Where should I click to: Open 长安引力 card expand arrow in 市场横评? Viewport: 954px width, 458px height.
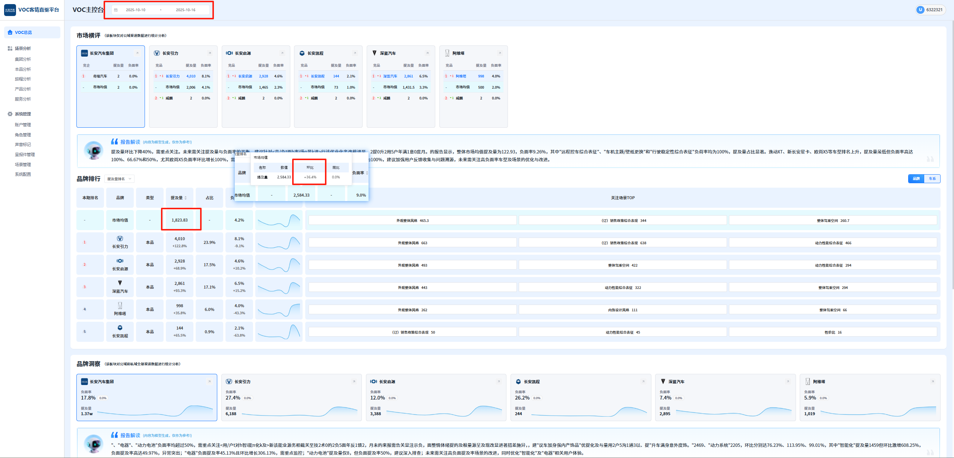coord(210,53)
